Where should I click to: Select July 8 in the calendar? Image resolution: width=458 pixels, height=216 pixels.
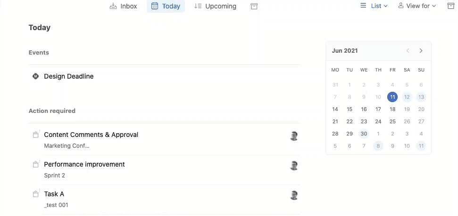click(378, 146)
